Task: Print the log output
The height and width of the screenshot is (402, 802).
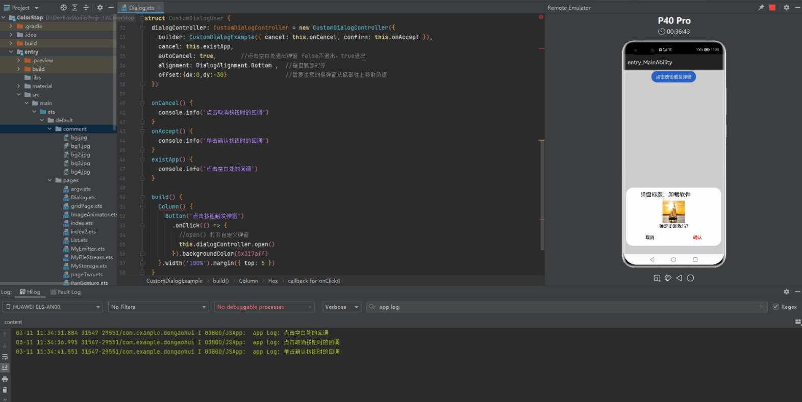Action: (x=5, y=379)
